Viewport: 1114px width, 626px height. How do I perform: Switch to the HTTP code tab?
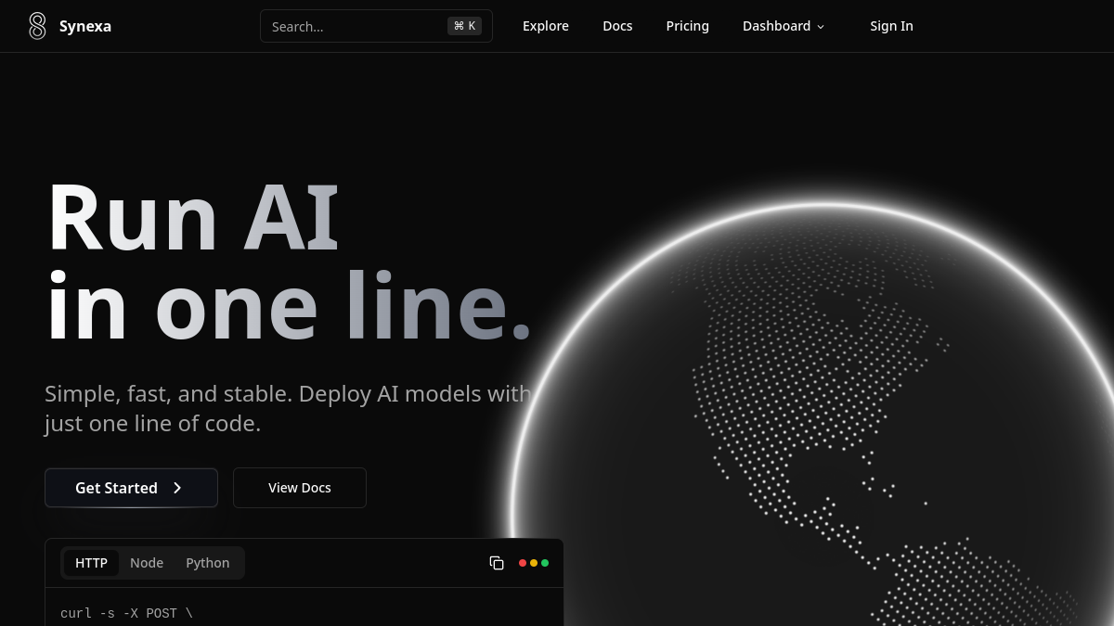click(x=91, y=563)
